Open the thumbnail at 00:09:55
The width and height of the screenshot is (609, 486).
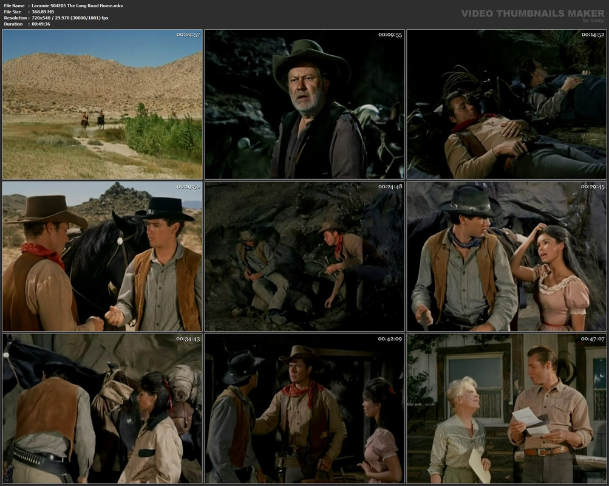coord(305,104)
